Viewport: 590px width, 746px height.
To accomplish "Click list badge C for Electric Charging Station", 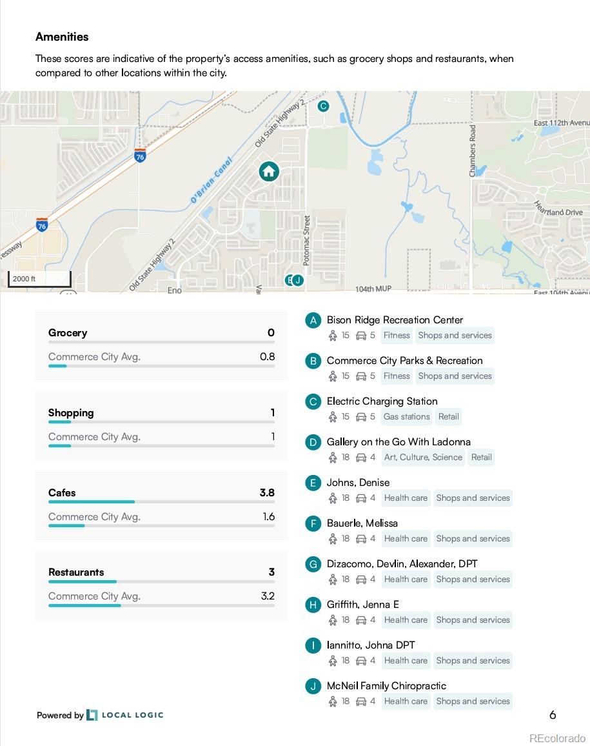I will [313, 402].
